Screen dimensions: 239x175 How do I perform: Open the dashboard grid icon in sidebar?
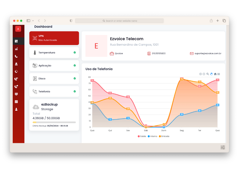[x=16, y=41]
